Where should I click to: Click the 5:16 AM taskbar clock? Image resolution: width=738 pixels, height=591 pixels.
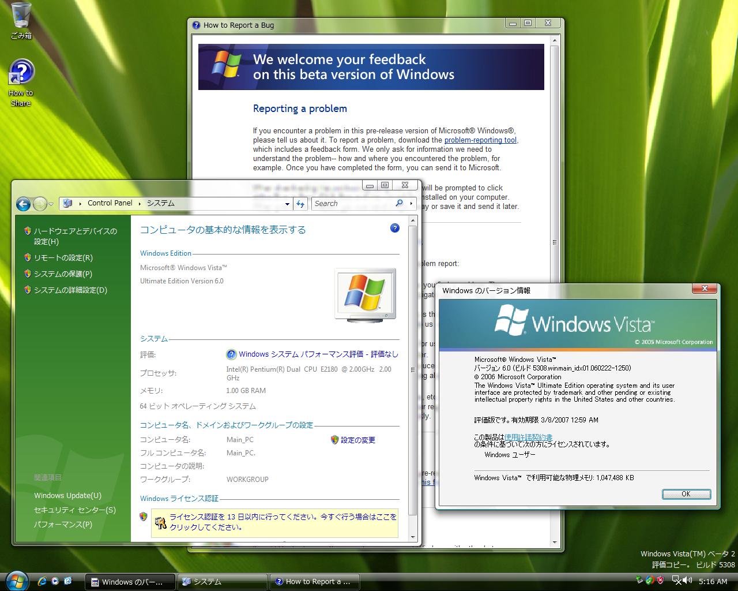coord(713,582)
